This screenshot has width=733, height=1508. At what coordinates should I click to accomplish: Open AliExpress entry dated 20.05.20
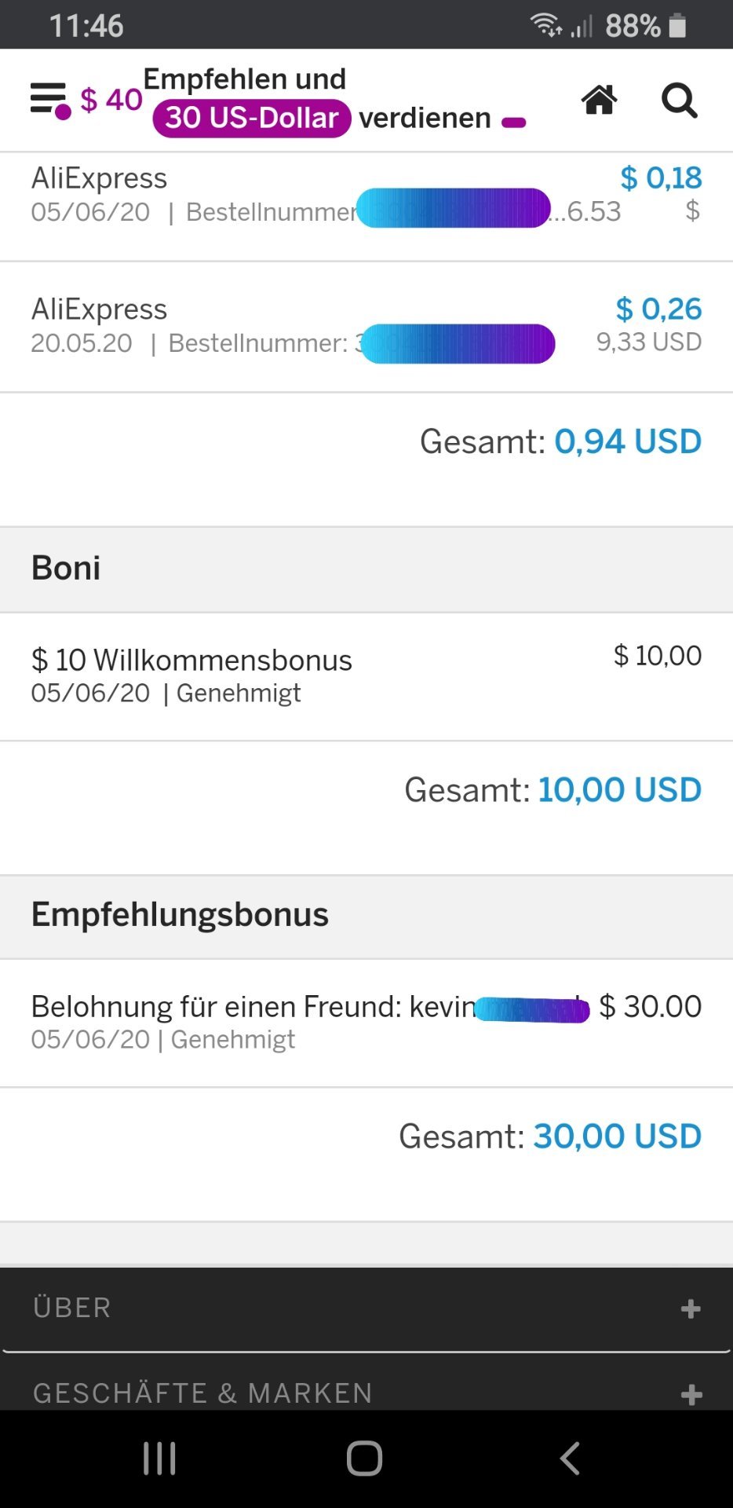(x=366, y=326)
